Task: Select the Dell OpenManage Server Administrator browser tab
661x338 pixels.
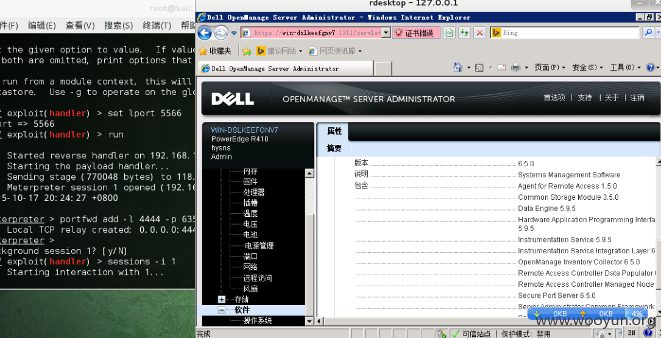Action: pos(285,68)
